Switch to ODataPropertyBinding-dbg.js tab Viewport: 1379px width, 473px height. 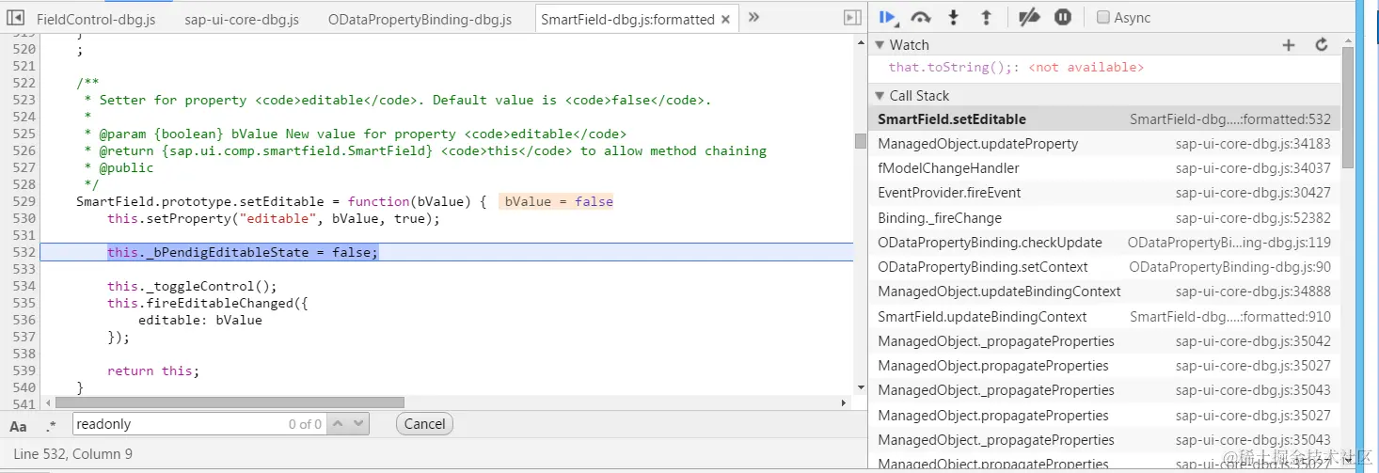pyautogui.click(x=420, y=19)
